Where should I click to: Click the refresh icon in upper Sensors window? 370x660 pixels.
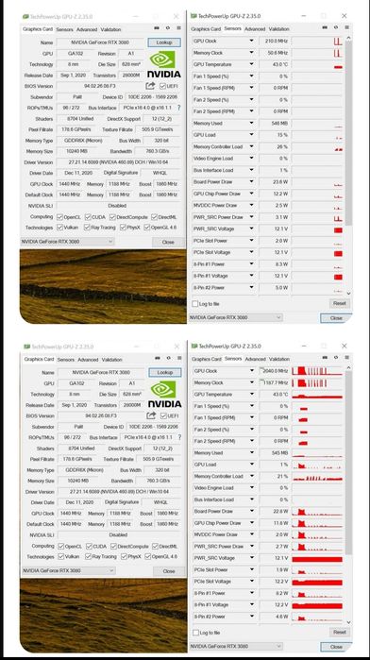pyautogui.click(x=336, y=27)
